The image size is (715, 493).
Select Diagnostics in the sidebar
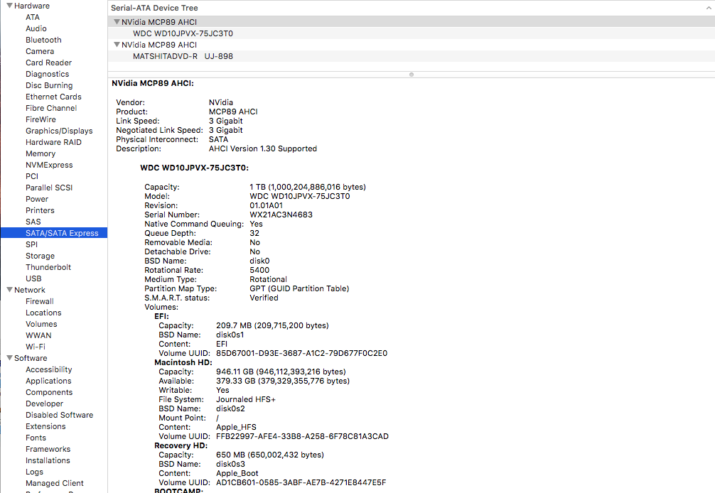(x=47, y=74)
